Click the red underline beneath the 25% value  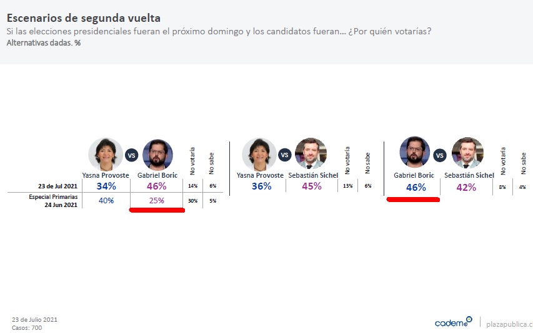tap(156, 211)
